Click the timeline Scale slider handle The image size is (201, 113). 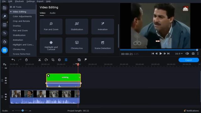pyautogui.click(x=23, y=110)
